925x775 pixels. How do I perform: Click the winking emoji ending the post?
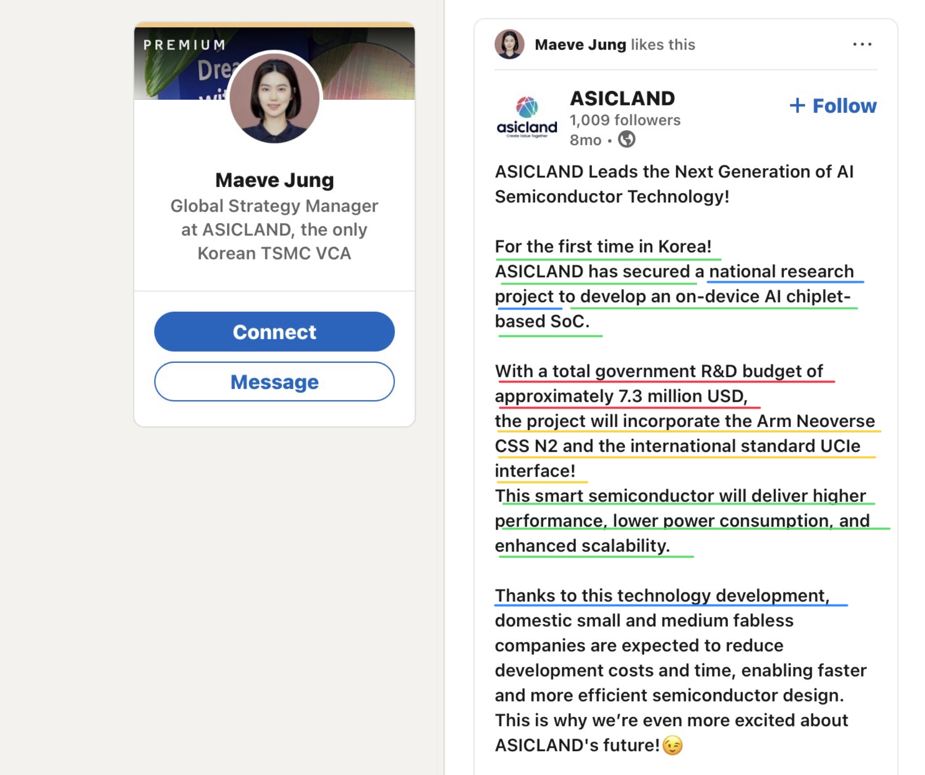point(672,745)
